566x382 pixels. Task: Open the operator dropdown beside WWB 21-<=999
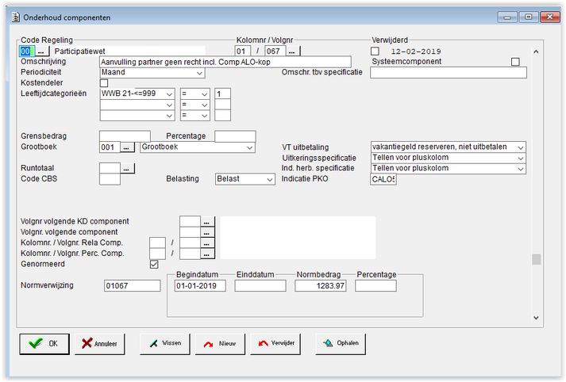(x=195, y=94)
